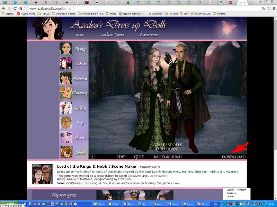The width and height of the screenshot is (277, 207).
Task: Open the Поисковые системы bookmark folder
Action: click(x=64, y=13)
